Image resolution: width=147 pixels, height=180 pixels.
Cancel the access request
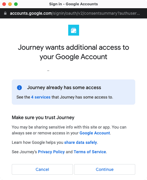pos(42,169)
